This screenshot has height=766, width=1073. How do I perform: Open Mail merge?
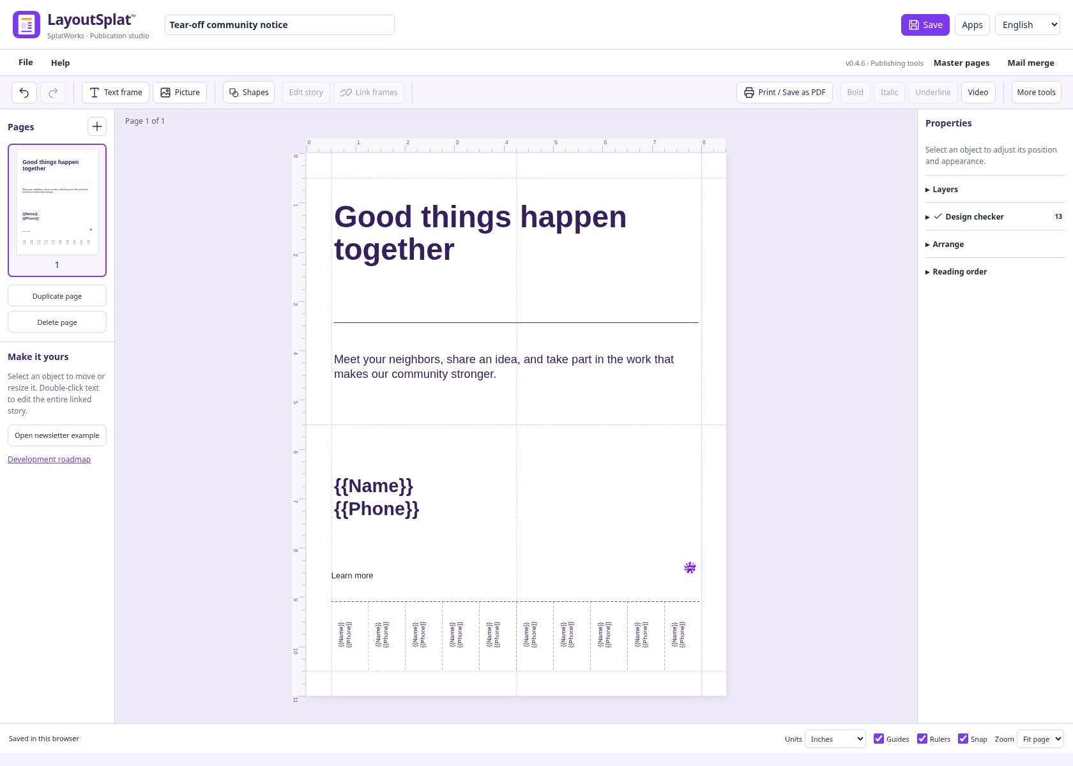coord(1031,63)
